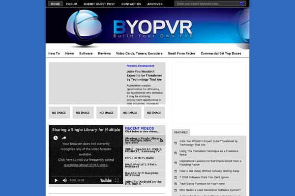The height and width of the screenshot is (196, 295).
Task: Open Inspirational Lessons for Self-Improvement link
Action: pyautogui.click(x=210, y=163)
